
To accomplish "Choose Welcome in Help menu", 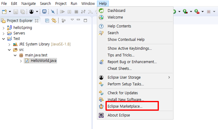I will tap(135, 17).
